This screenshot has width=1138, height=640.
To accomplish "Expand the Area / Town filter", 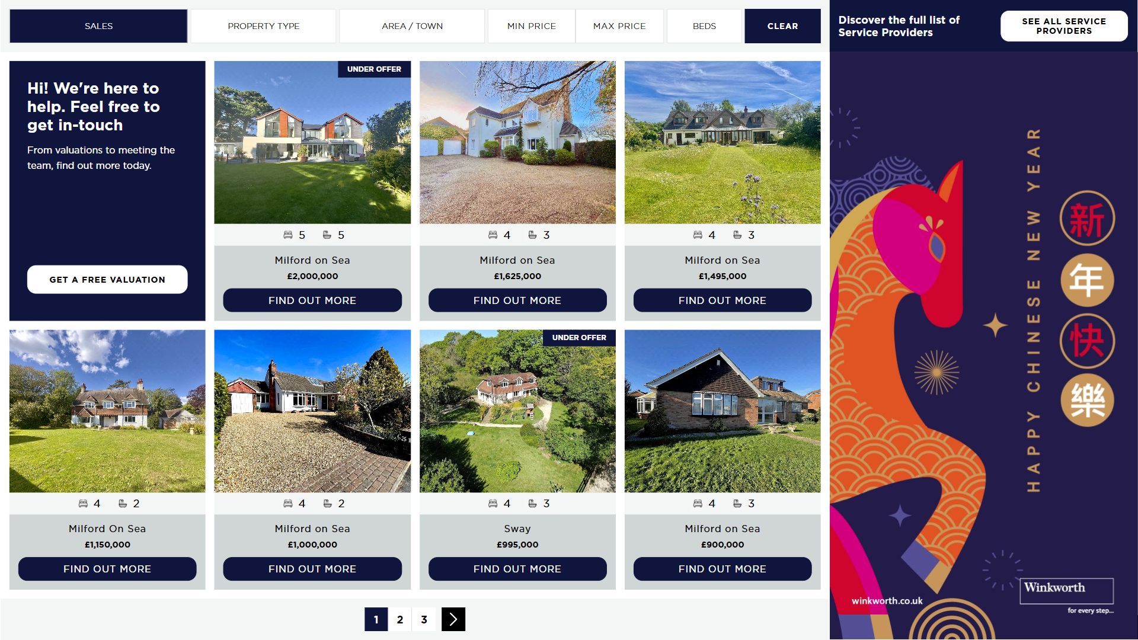I will tap(412, 26).
